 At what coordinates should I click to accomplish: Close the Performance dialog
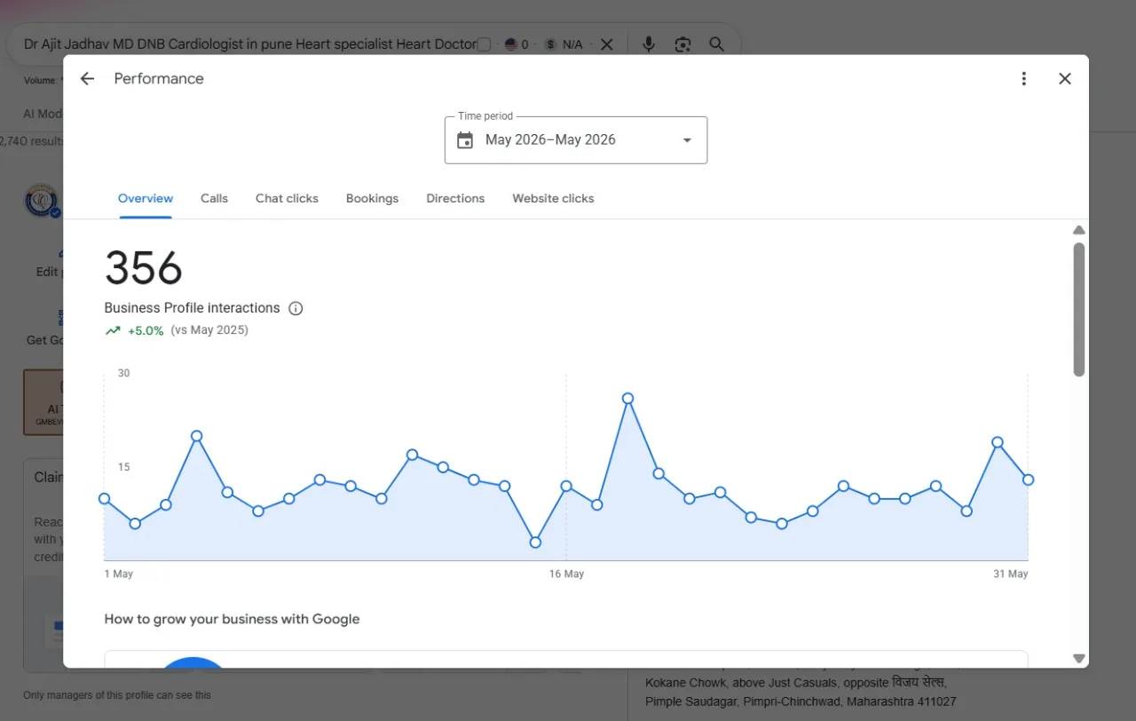pos(1065,79)
